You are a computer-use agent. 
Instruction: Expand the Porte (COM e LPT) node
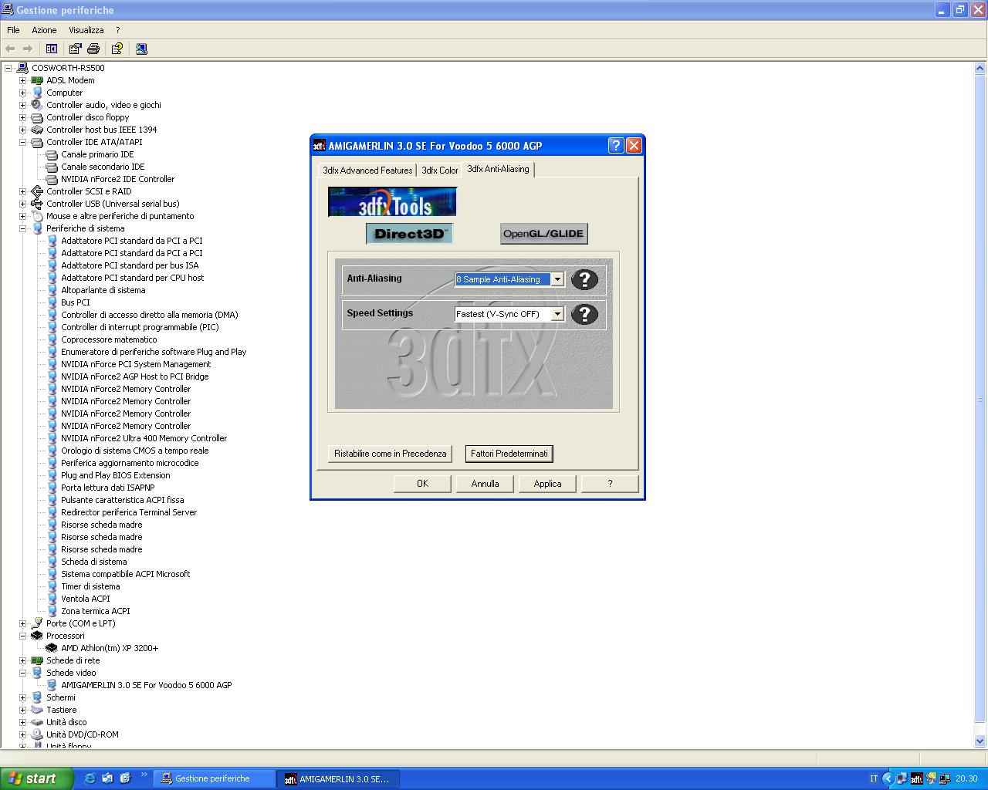[x=22, y=623]
